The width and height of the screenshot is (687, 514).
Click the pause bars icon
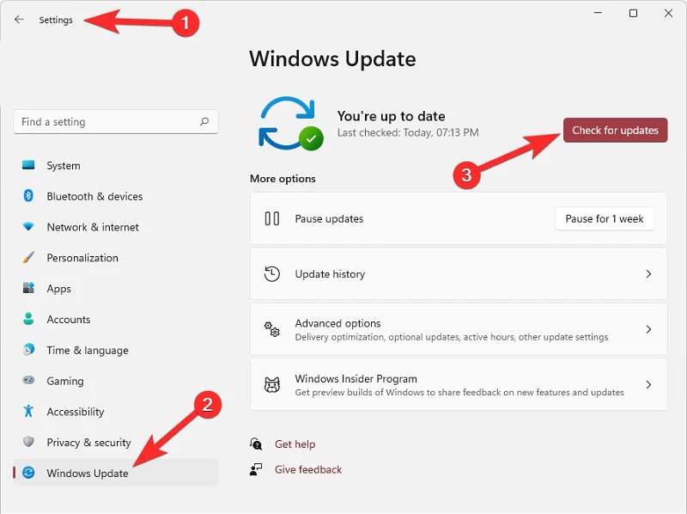[x=271, y=218]
